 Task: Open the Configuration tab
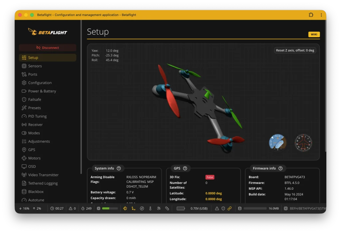(x=47, y=83)
